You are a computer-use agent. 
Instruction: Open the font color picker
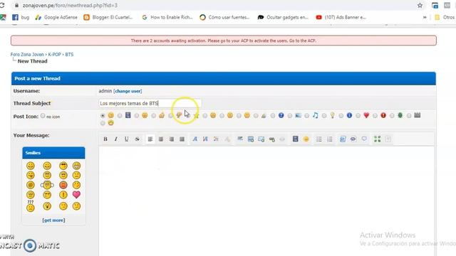click(x=216, y=139)
